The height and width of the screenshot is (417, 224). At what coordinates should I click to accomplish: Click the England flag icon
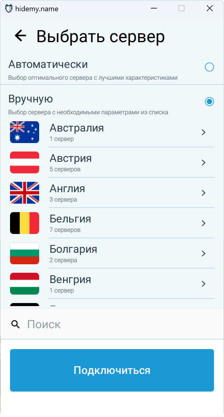(x=25, y=193)
